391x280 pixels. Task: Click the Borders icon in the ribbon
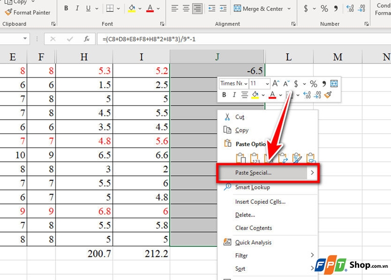(109, 8)
